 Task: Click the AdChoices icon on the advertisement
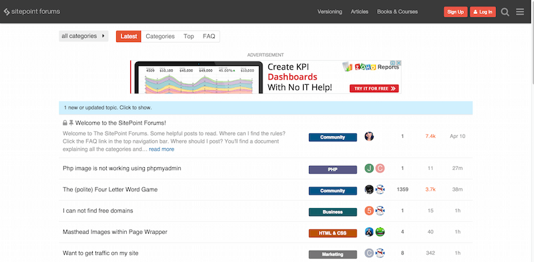(x=392, y=63)
